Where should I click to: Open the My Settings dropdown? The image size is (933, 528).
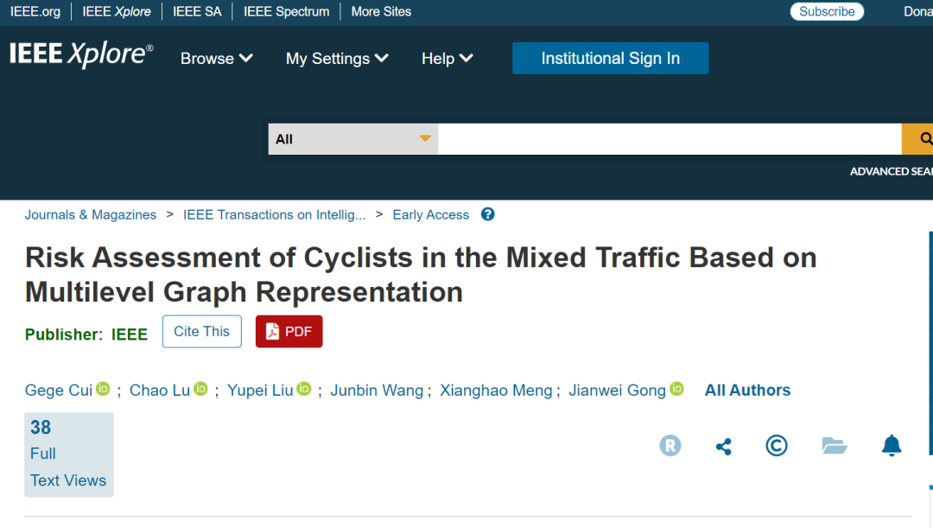point(337,59)
